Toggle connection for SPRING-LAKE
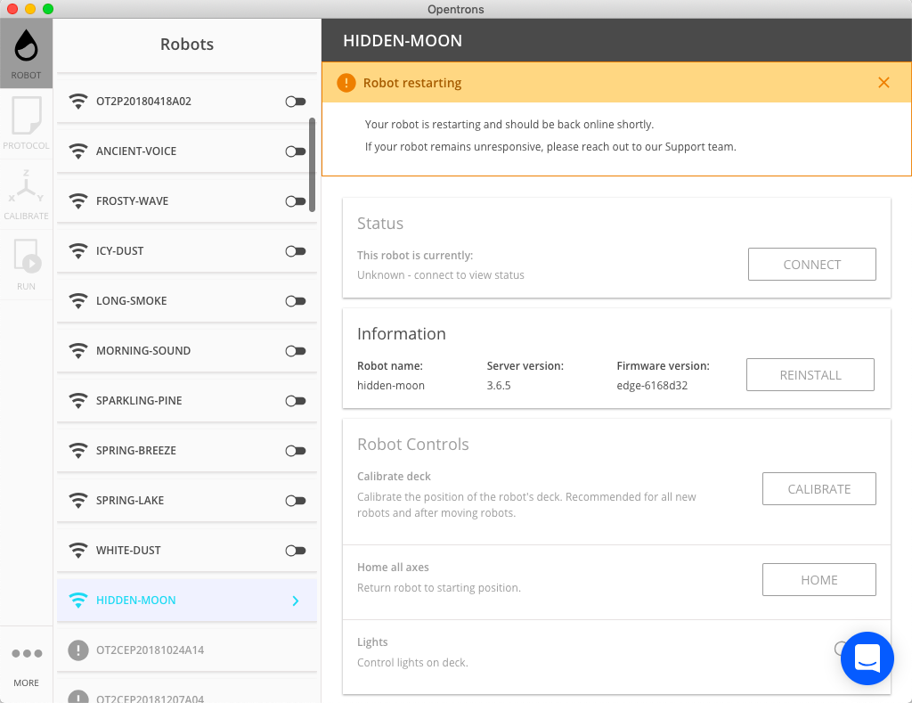The height and width of the screenshot is (703, 912). coord(296,501)
